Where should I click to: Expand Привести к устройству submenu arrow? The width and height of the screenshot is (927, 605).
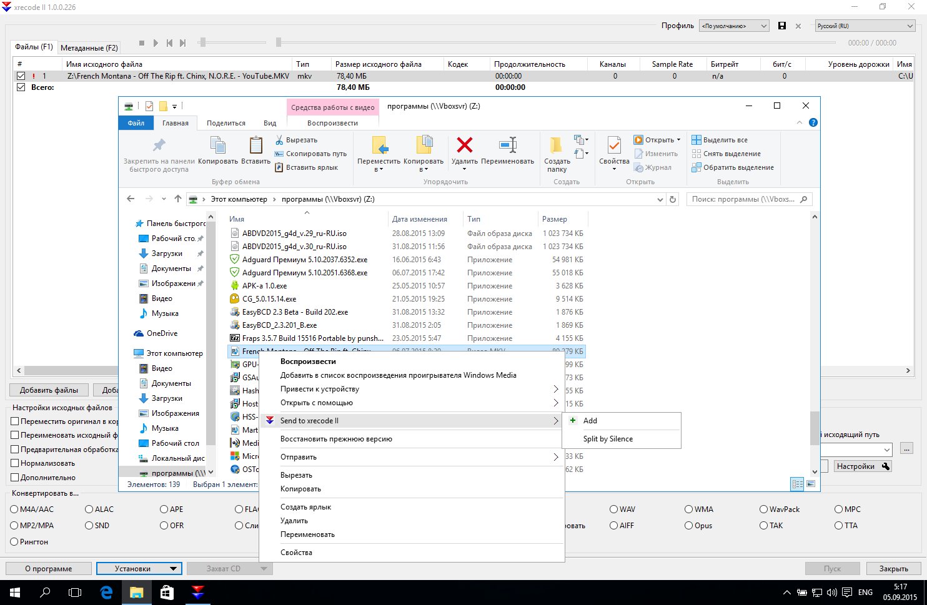pos(556,389)
